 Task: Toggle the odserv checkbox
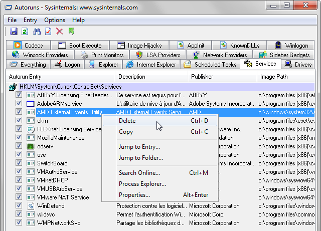pos(19,145)
